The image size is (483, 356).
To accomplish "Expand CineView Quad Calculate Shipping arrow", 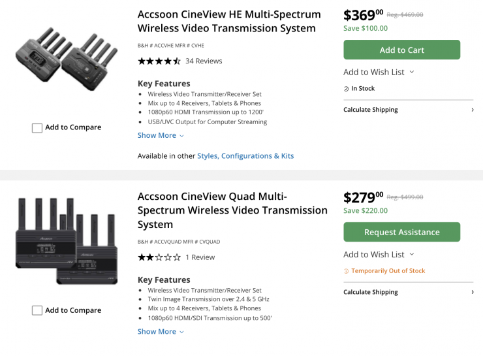I will pyautogui.click(x=472, y=292).
